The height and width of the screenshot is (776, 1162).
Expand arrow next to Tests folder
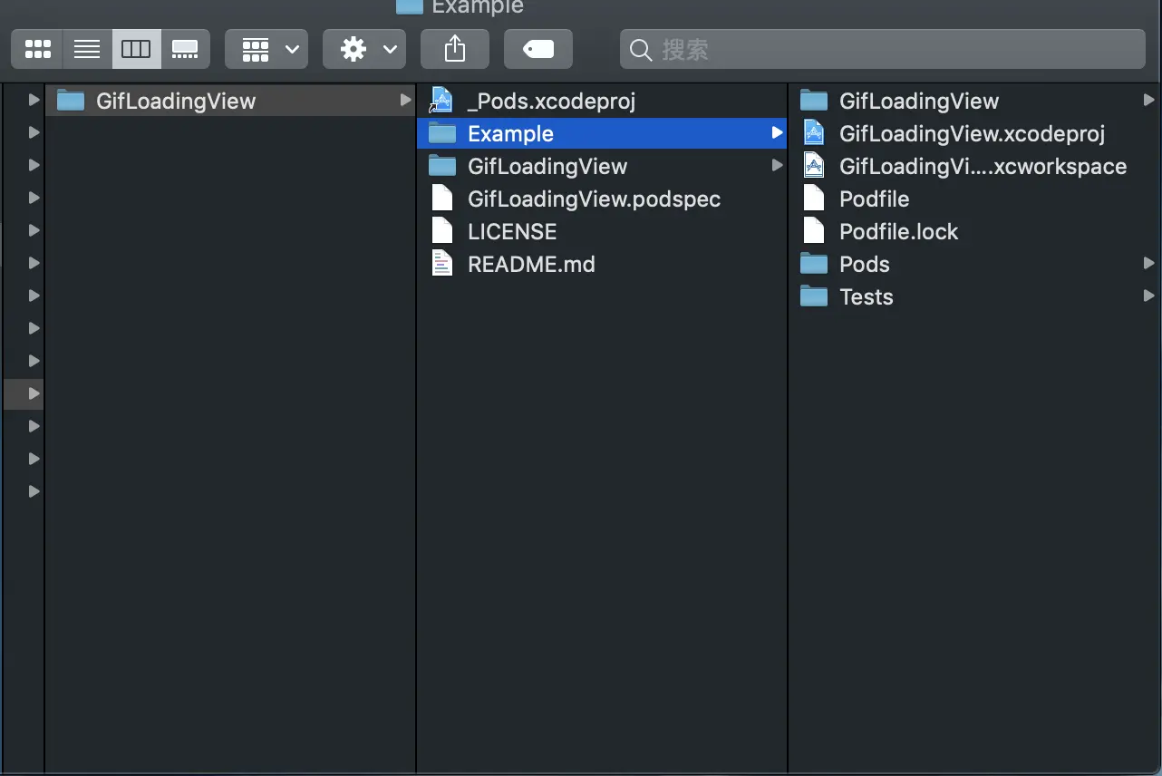tap(1148, 296)
